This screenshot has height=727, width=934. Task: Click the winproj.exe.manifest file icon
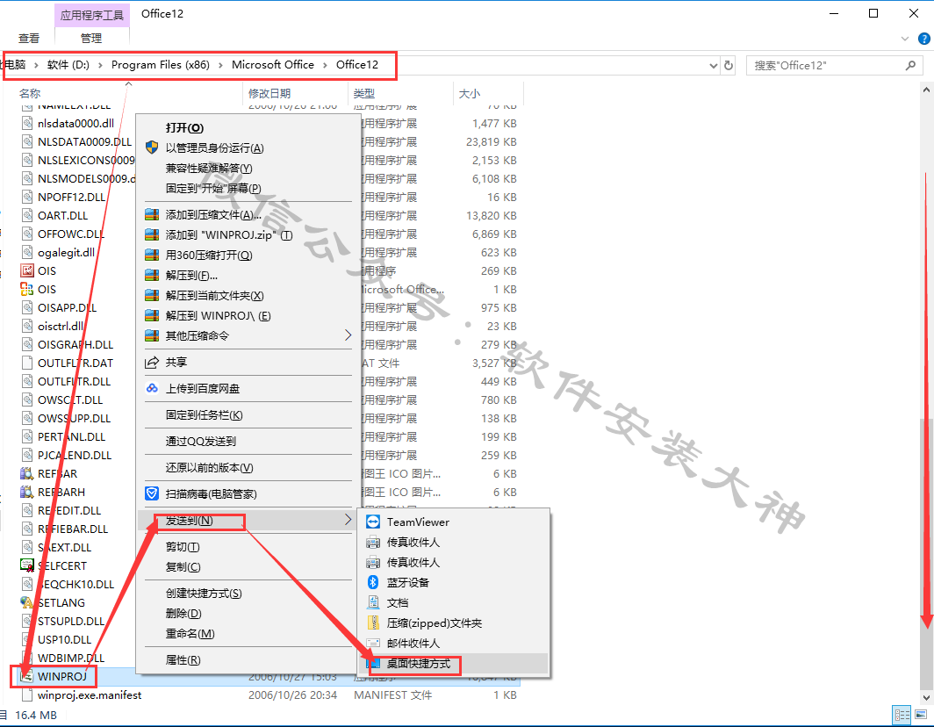coord(27,695)
